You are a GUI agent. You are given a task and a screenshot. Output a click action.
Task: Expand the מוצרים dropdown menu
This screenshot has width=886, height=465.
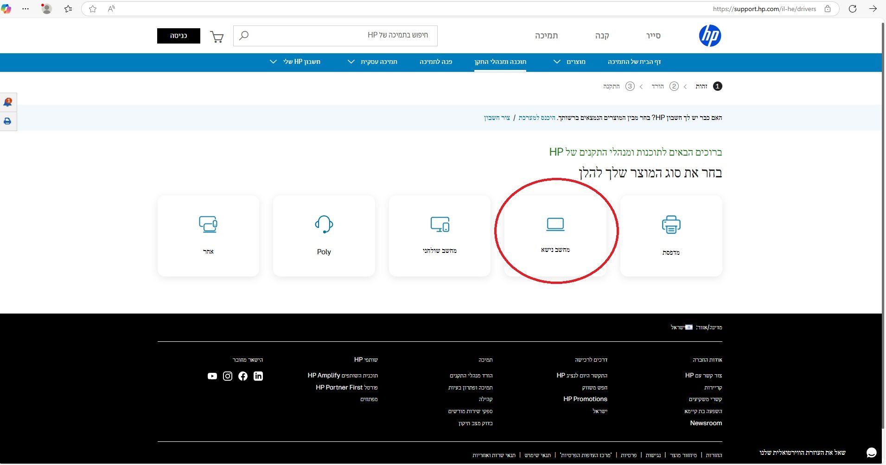[569, 62]
